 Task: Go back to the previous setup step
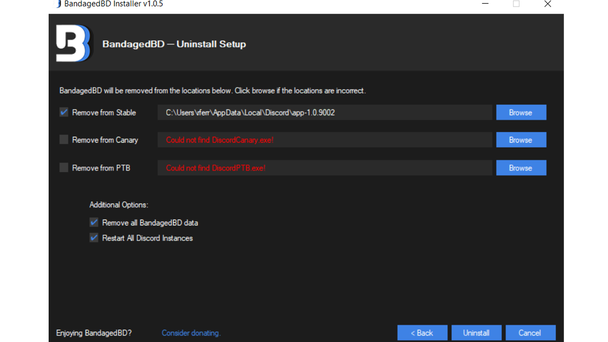coord(422,332)
